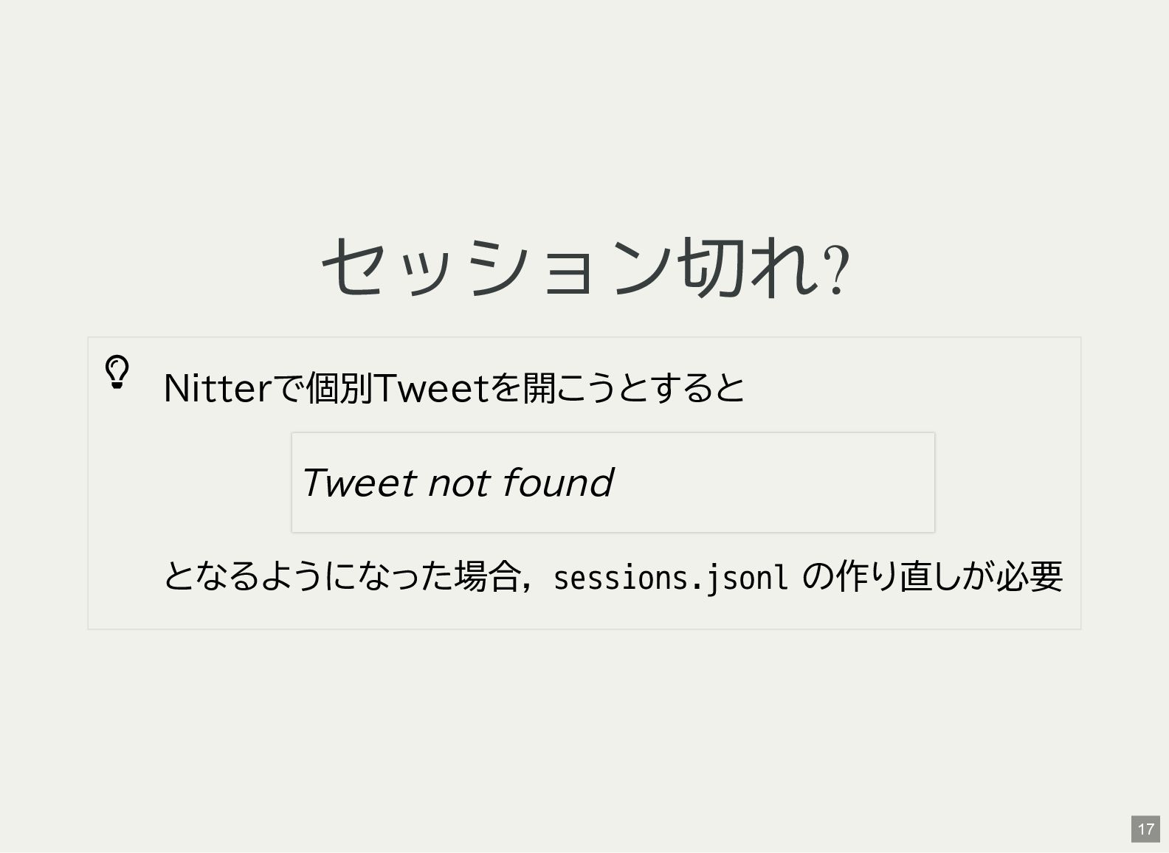Click the text となるようになった場合

[340, 576]
